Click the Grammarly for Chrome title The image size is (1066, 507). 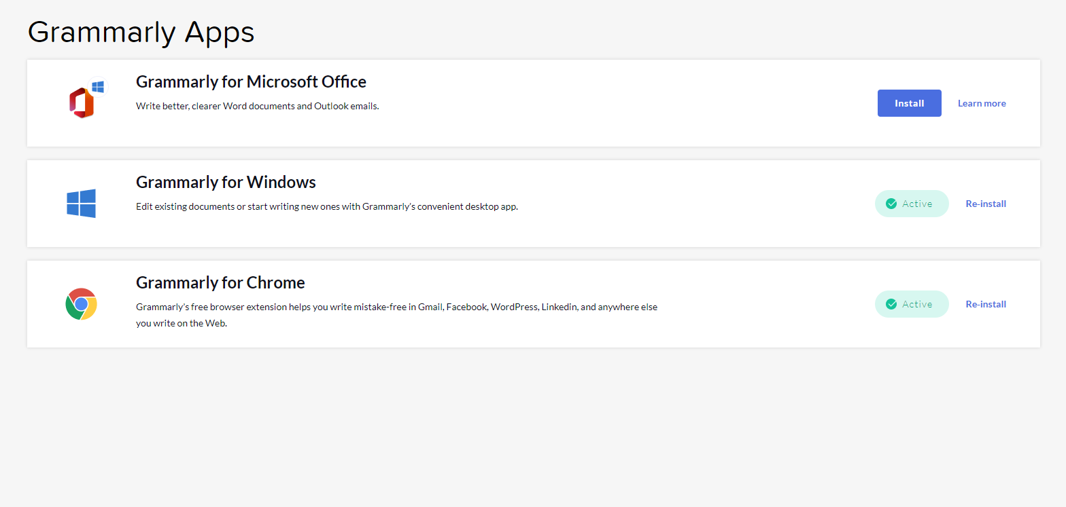point(220,282)
